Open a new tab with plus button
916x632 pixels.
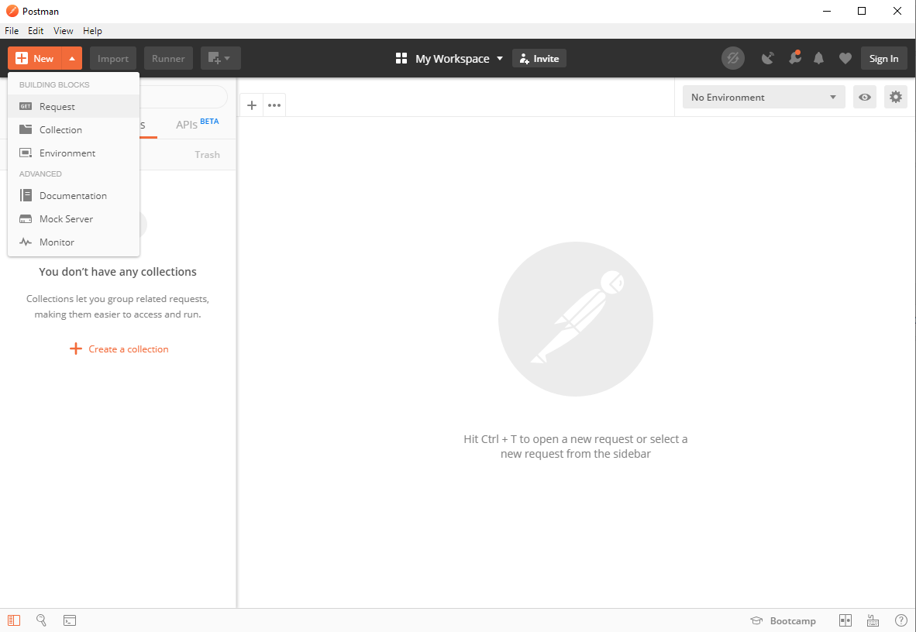pos(252,105)
